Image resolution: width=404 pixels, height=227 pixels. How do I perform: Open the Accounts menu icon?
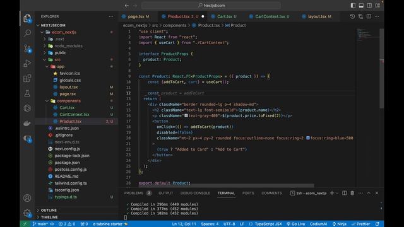[27, 198]
